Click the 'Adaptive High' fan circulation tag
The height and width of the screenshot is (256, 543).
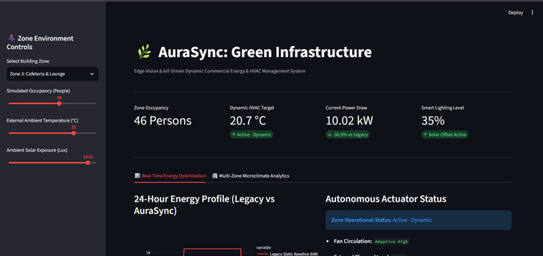(391, 241)
